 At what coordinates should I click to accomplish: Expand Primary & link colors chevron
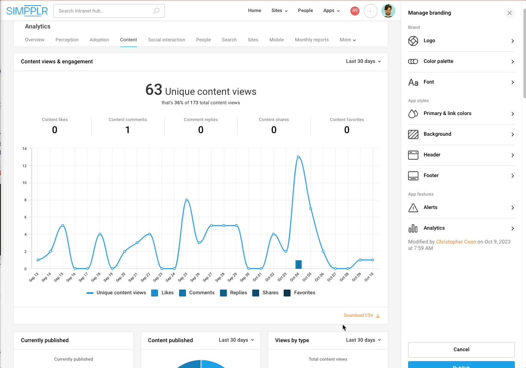[x=513, y=114]
